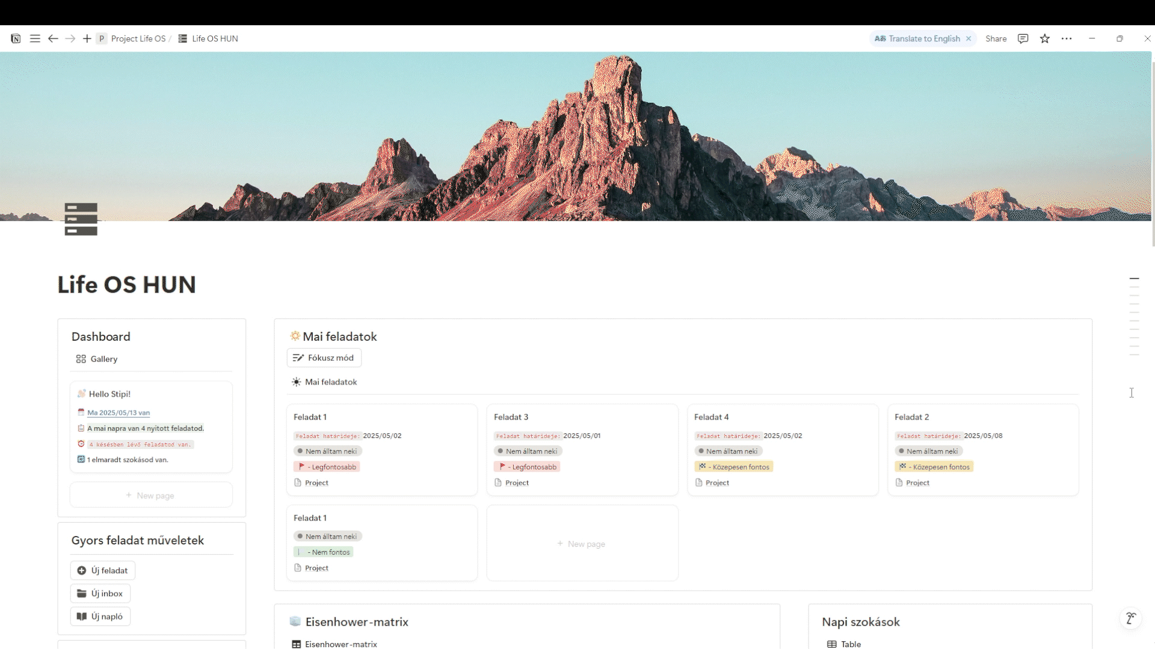Image resolution: width=1155 pixels, height=649 pixels.
Task: Open the Új napló quick action
Action: (x=100, y=616)
